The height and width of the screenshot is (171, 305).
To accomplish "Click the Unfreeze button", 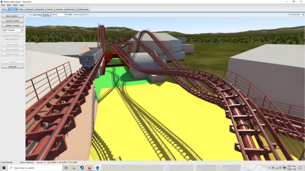I will coord(12,66).
